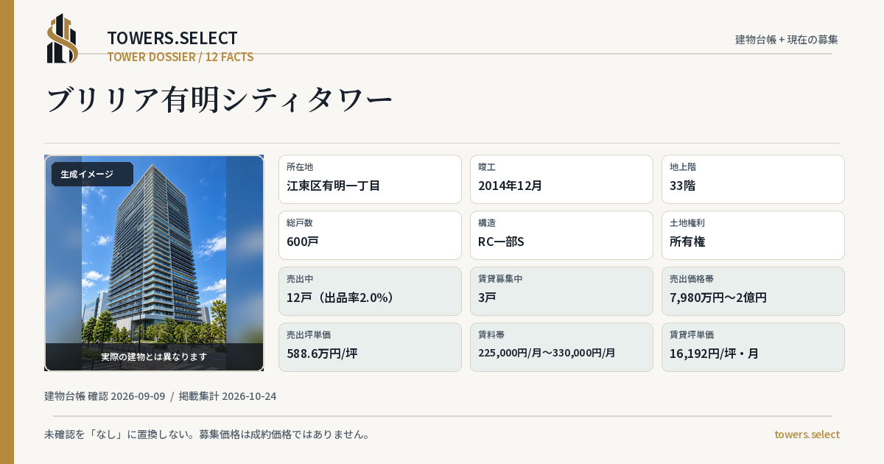Click the 建物台帳 確認 2026-09-09 date text
The width and height of the screenshot is (884, 464).
[x=105, y=396]
